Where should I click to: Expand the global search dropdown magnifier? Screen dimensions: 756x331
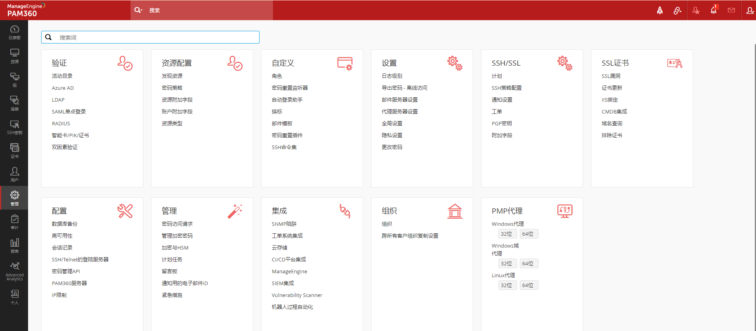[x=138, y=10]
